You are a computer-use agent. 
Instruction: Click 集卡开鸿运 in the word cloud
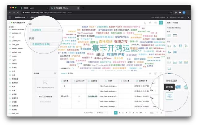click(x=111, y=48)
